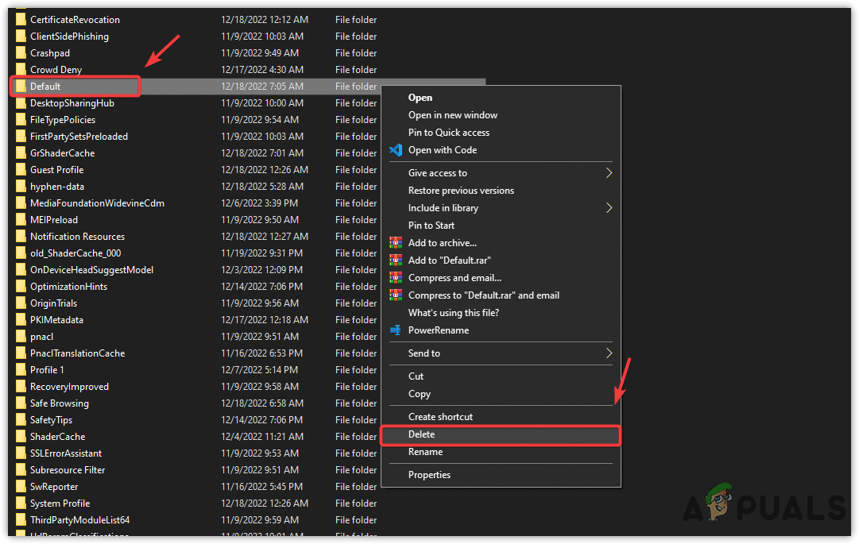Expand the Send to submenu arrow
Viewport: 859px width, 544px height.
click(x=609, y=353)
